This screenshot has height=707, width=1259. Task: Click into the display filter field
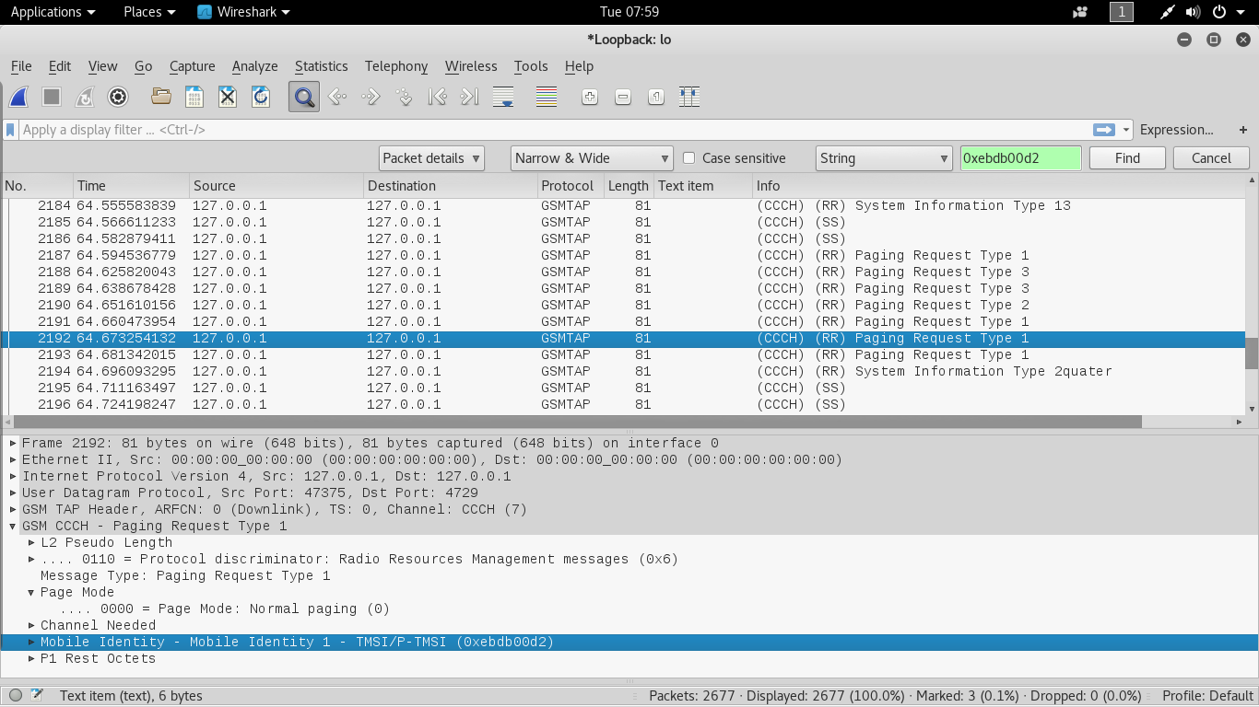point(553,130)
